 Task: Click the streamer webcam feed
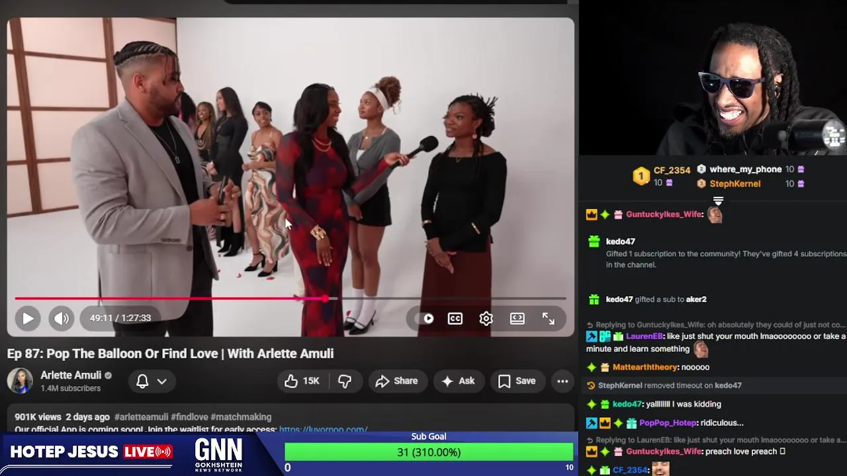713,78
